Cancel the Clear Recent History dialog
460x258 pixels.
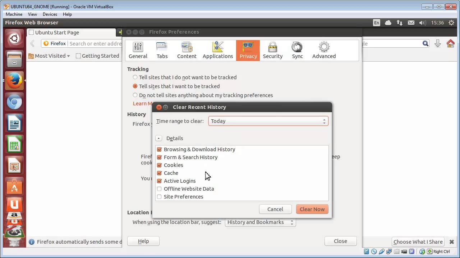(275, 209)
